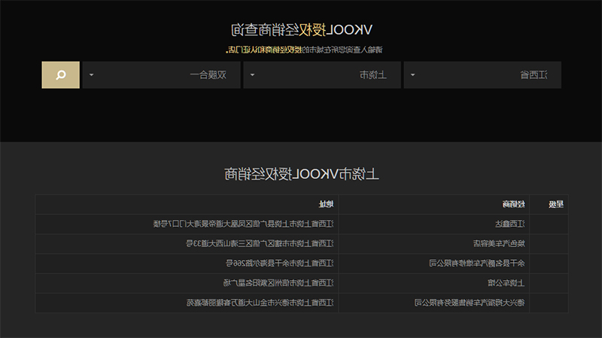
Task: Click the heading 上饶市VKOOL授权经销商
Action: click(302, 174)
